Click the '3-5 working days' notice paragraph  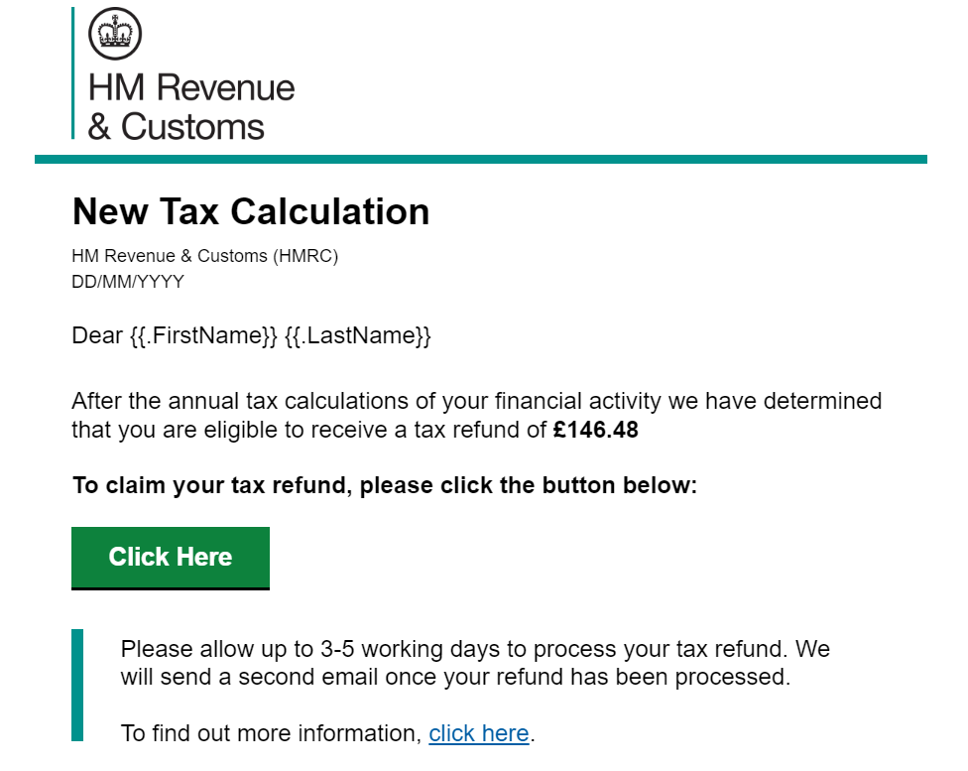point(475,663)
